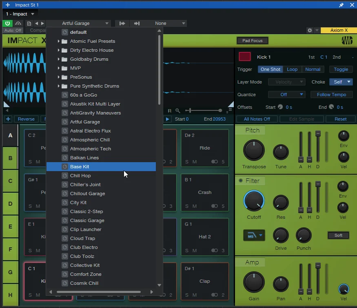The height and width of the screenshot is (308, 357).
Task: Pin the Impact window
Action: [341, 5]
